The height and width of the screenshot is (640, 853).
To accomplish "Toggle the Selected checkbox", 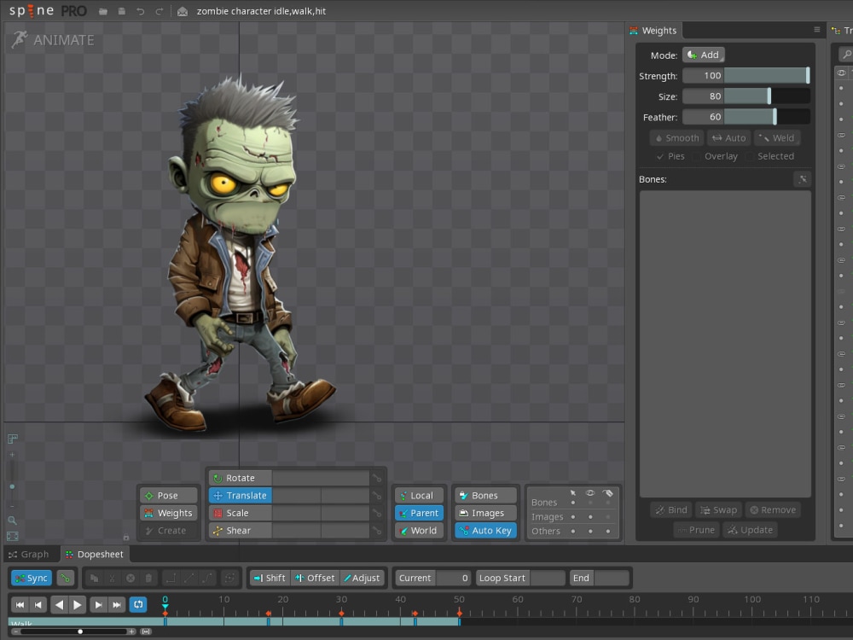I will pos(769,156).
